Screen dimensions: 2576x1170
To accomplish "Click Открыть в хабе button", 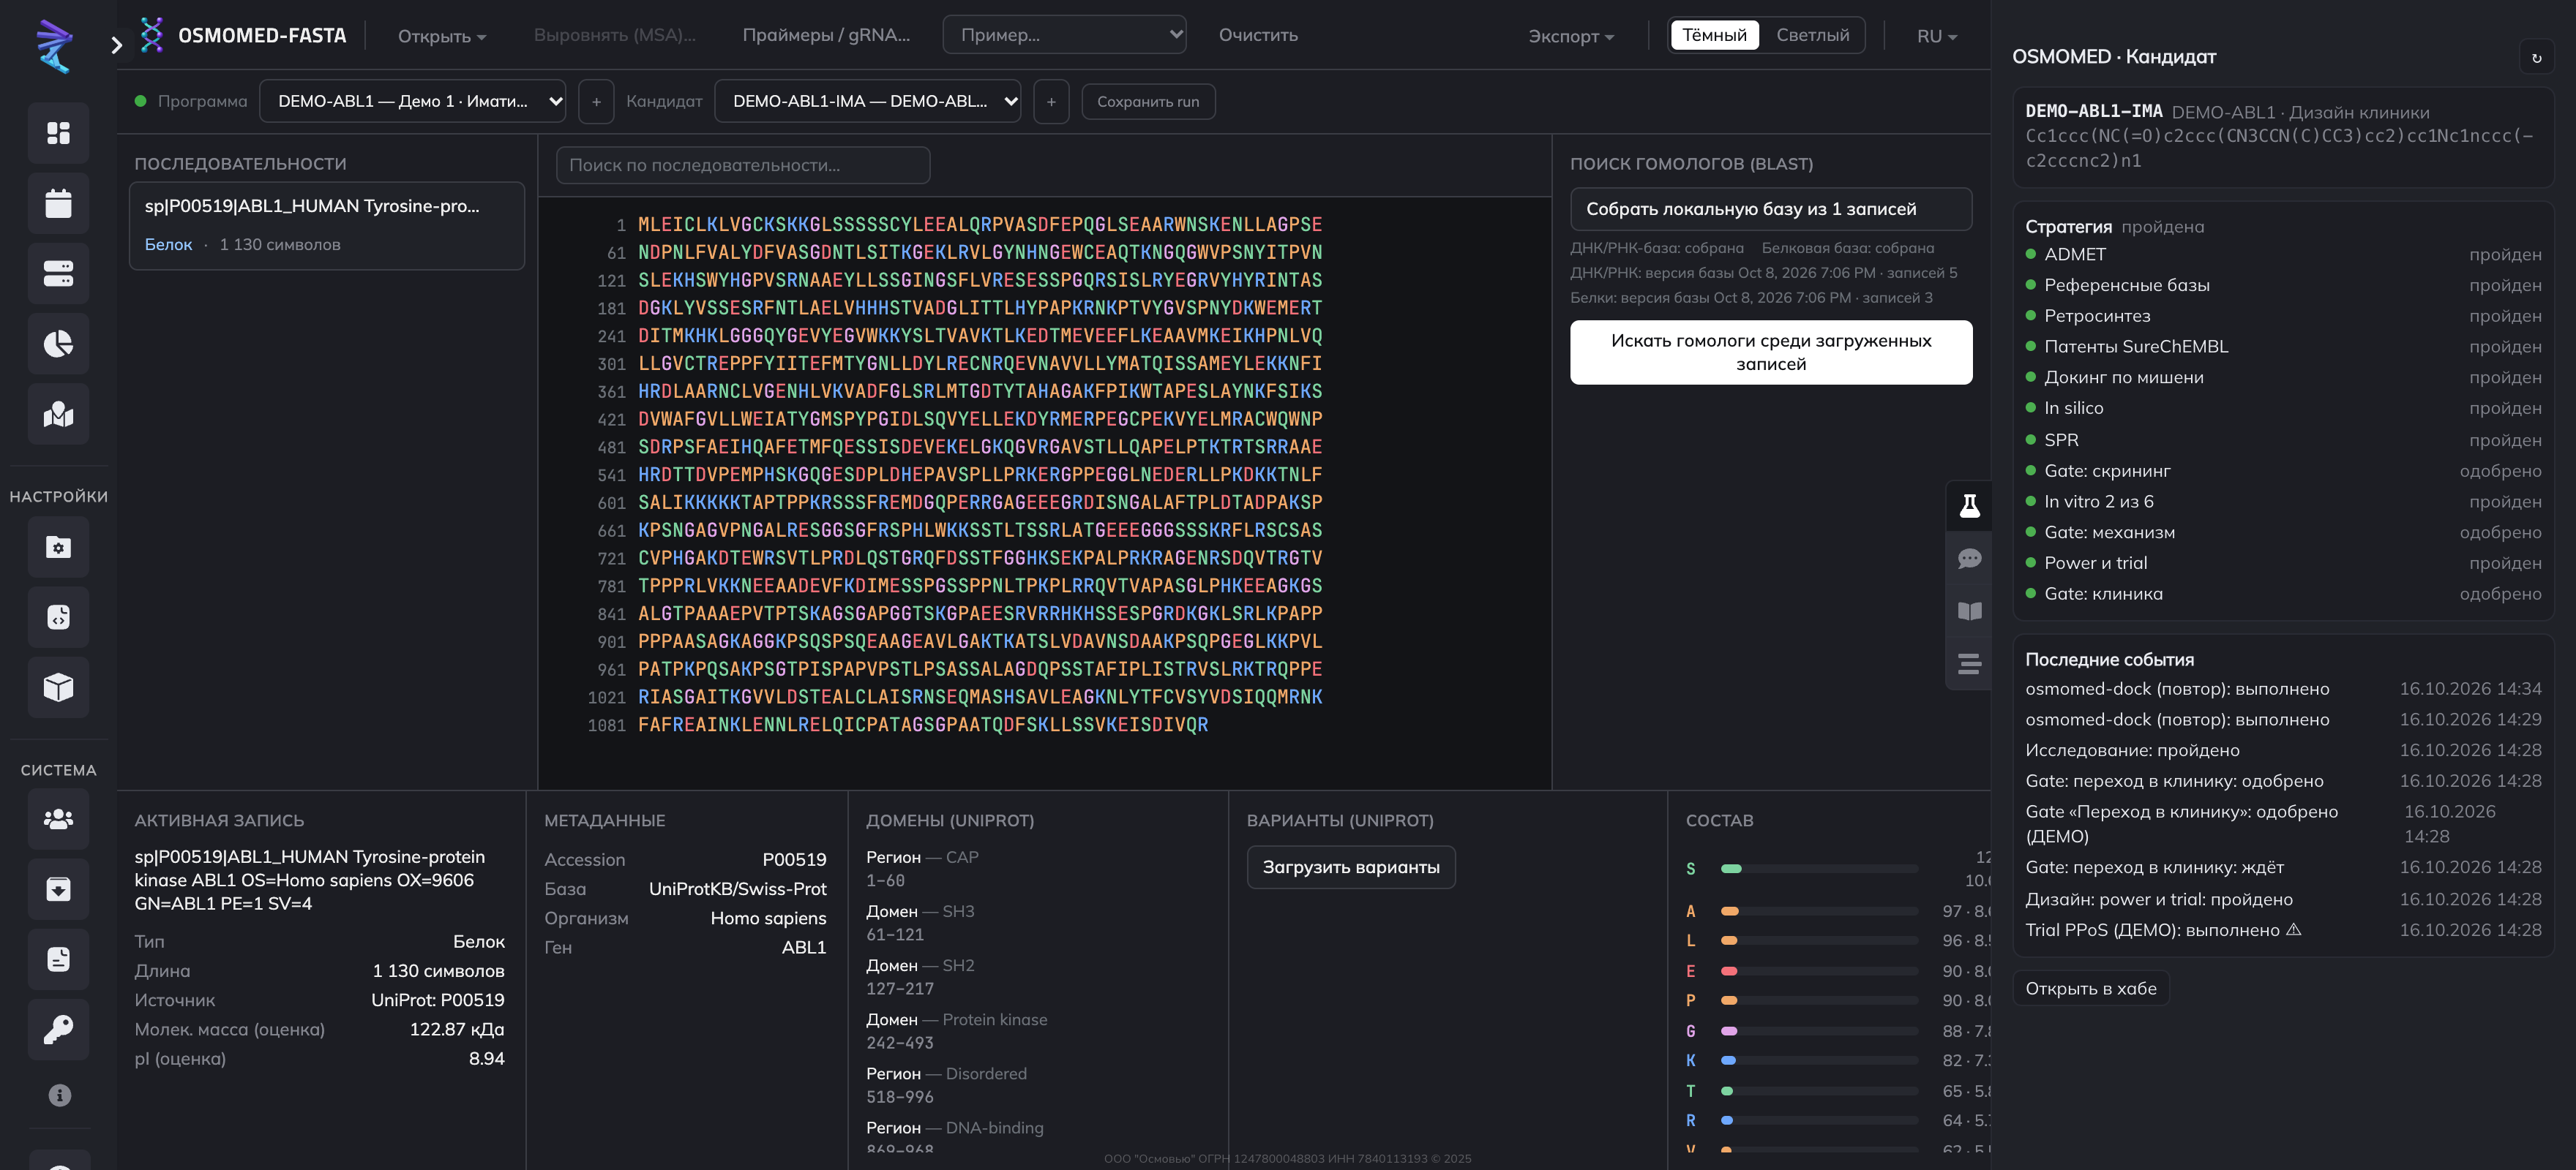I will point(2090,988).
